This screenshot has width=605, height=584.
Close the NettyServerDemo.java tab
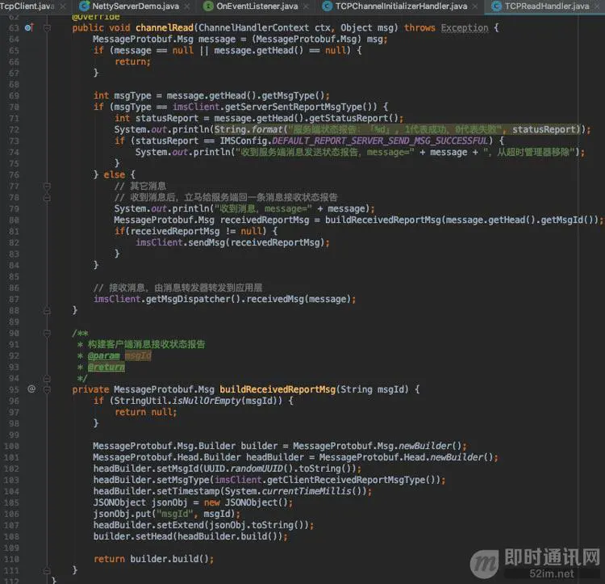point(187,6)
